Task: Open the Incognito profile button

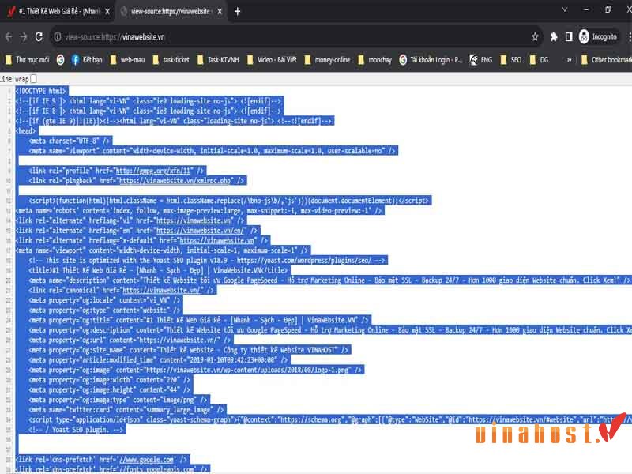Action: (598, 37)
